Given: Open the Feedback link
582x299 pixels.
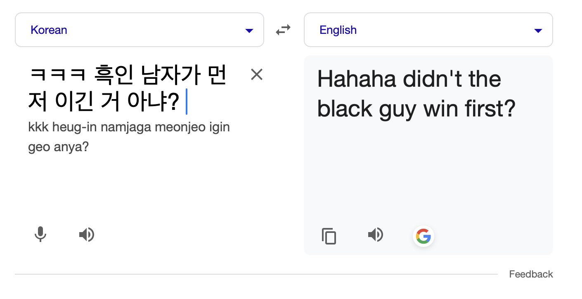Looking at the screenshot, I should [531, 274].
